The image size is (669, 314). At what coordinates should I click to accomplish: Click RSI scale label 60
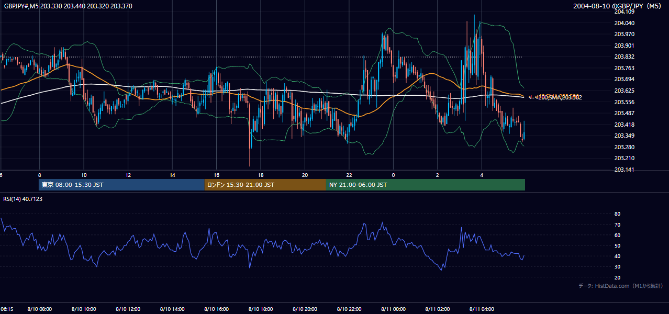click(617, 235)
